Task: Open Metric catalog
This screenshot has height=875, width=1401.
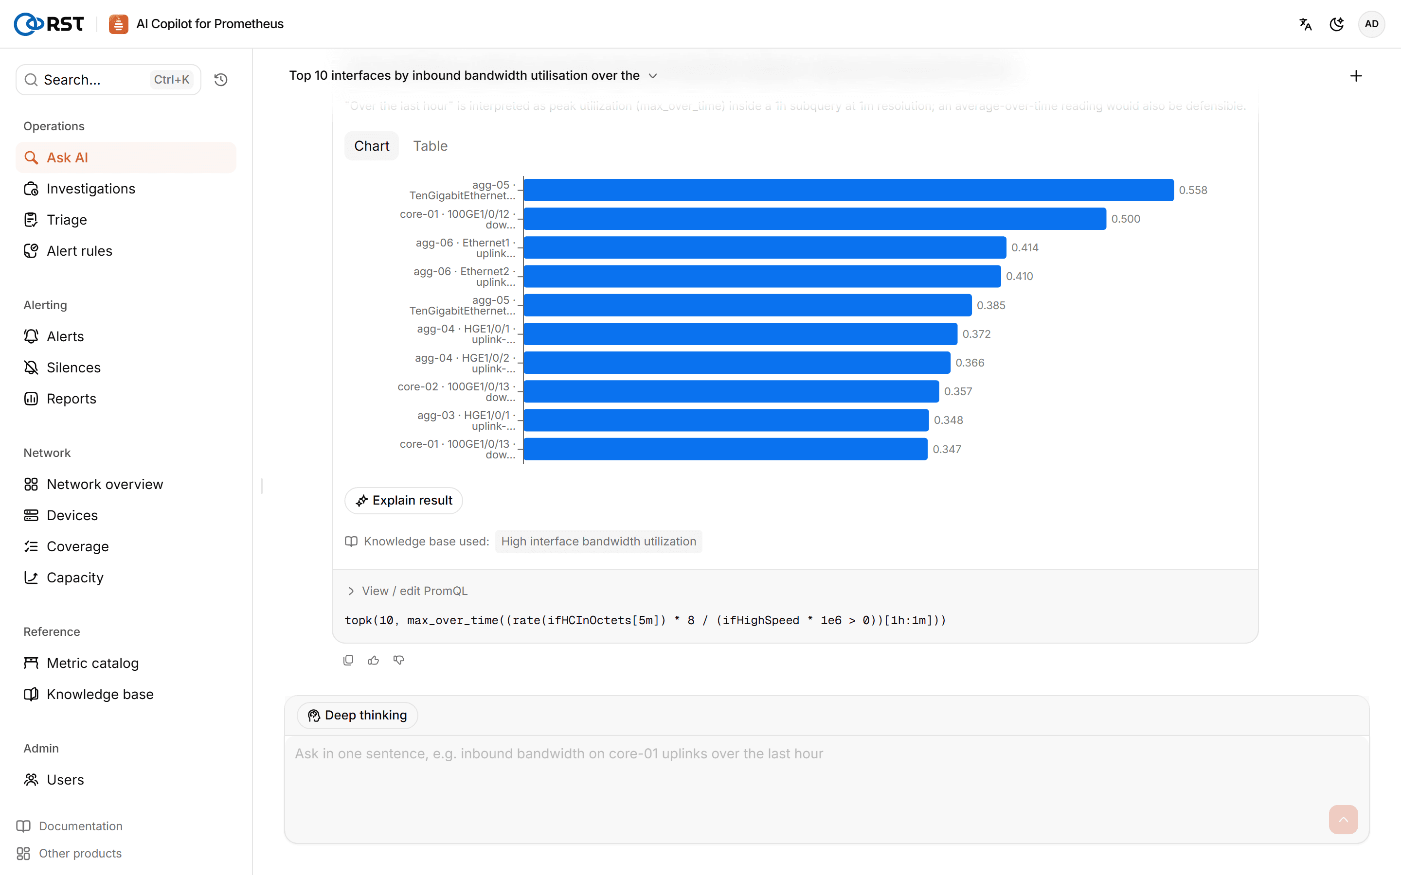Action: 126,663
